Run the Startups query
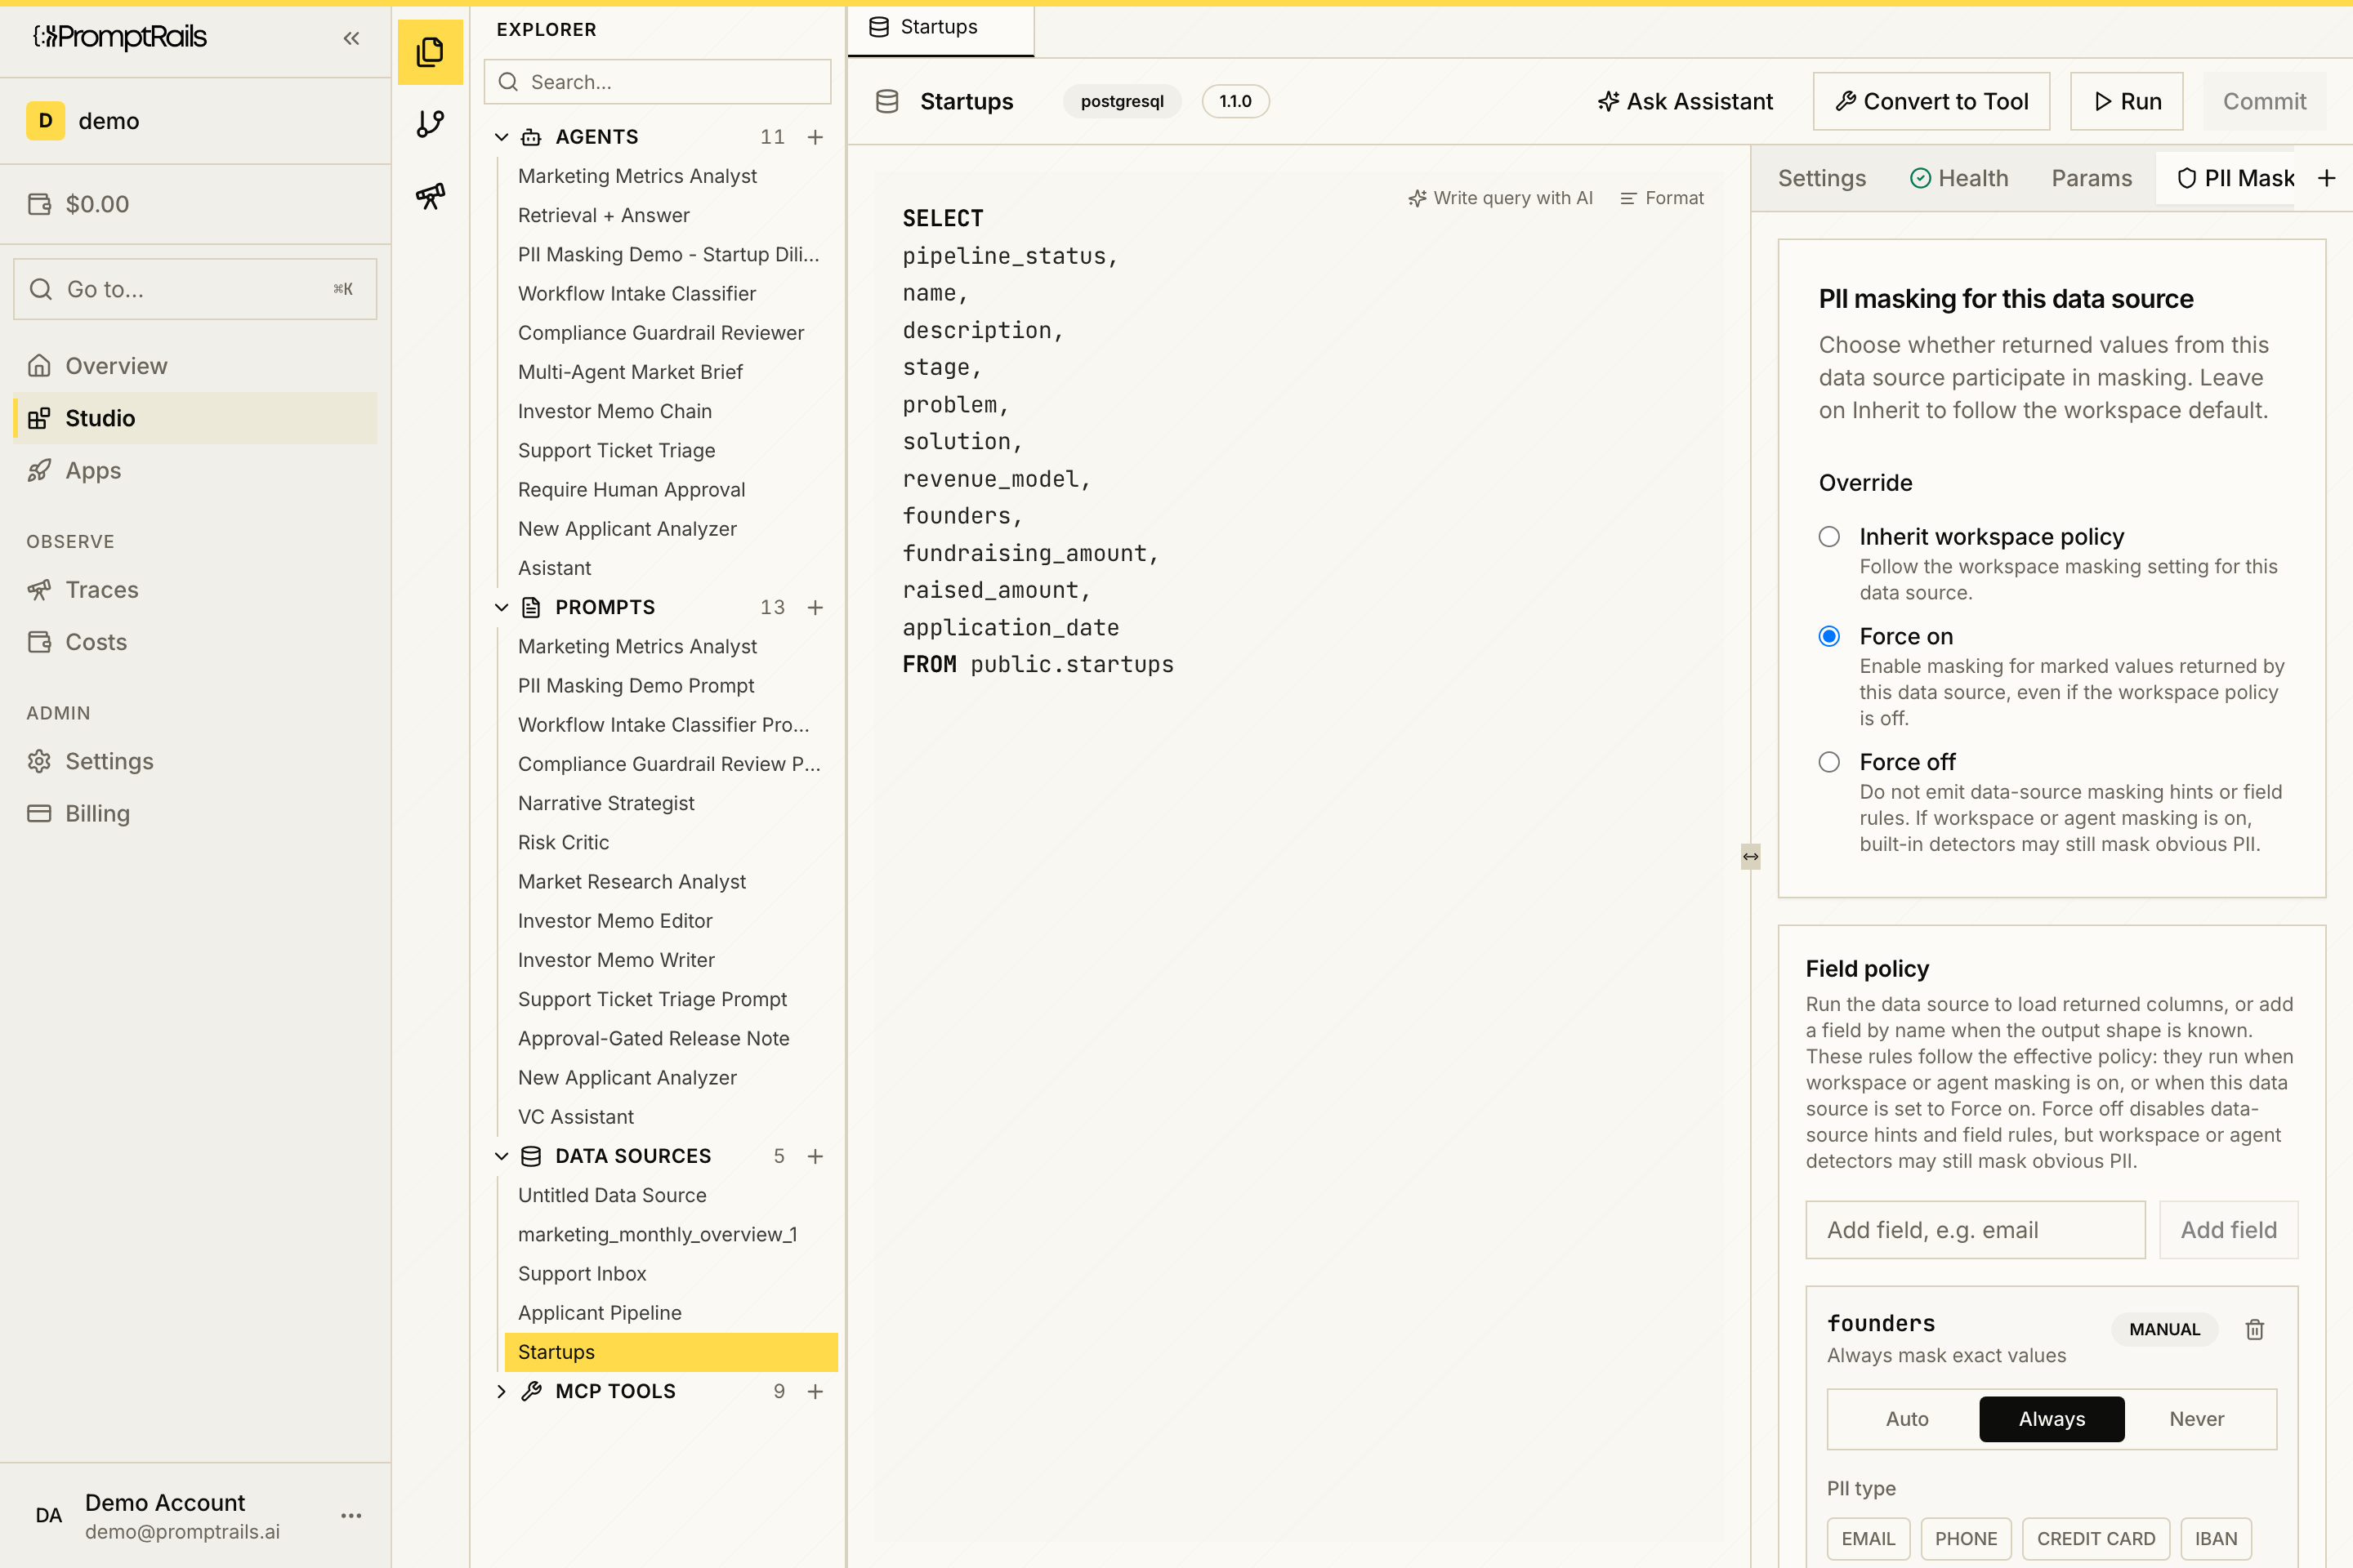 pos(2126,101)
